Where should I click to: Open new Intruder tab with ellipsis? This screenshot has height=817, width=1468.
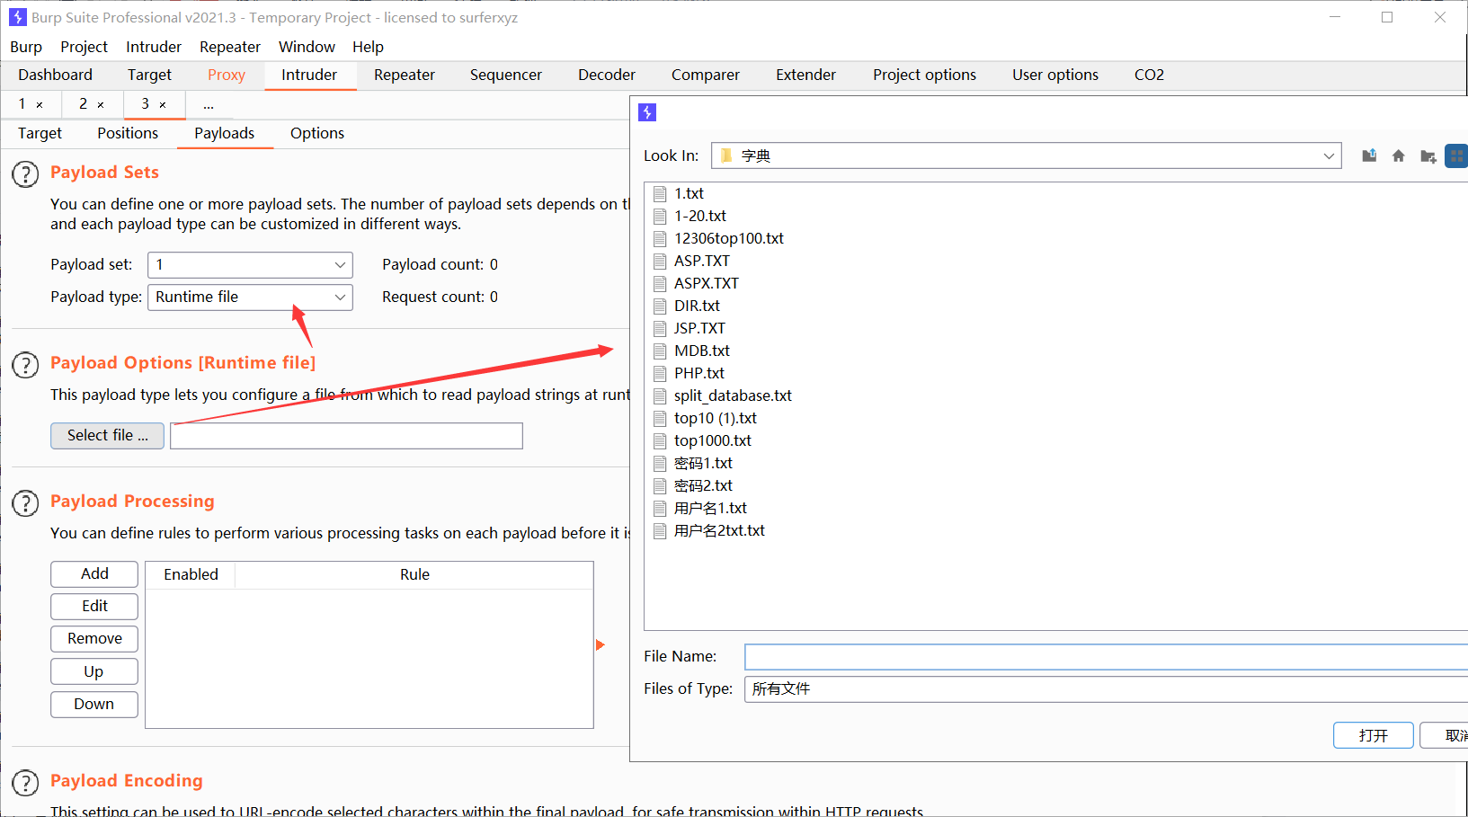209,104
